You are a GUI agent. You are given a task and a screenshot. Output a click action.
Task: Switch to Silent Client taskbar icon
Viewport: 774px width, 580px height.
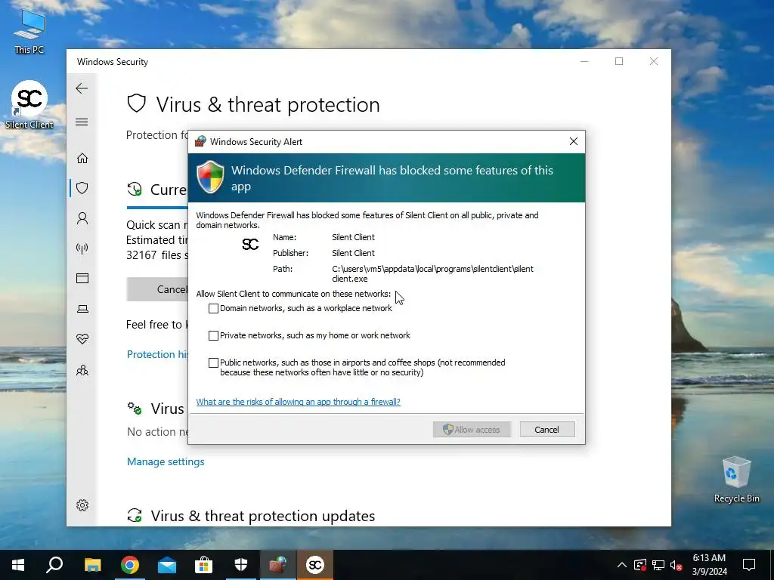tap(315, 565)
